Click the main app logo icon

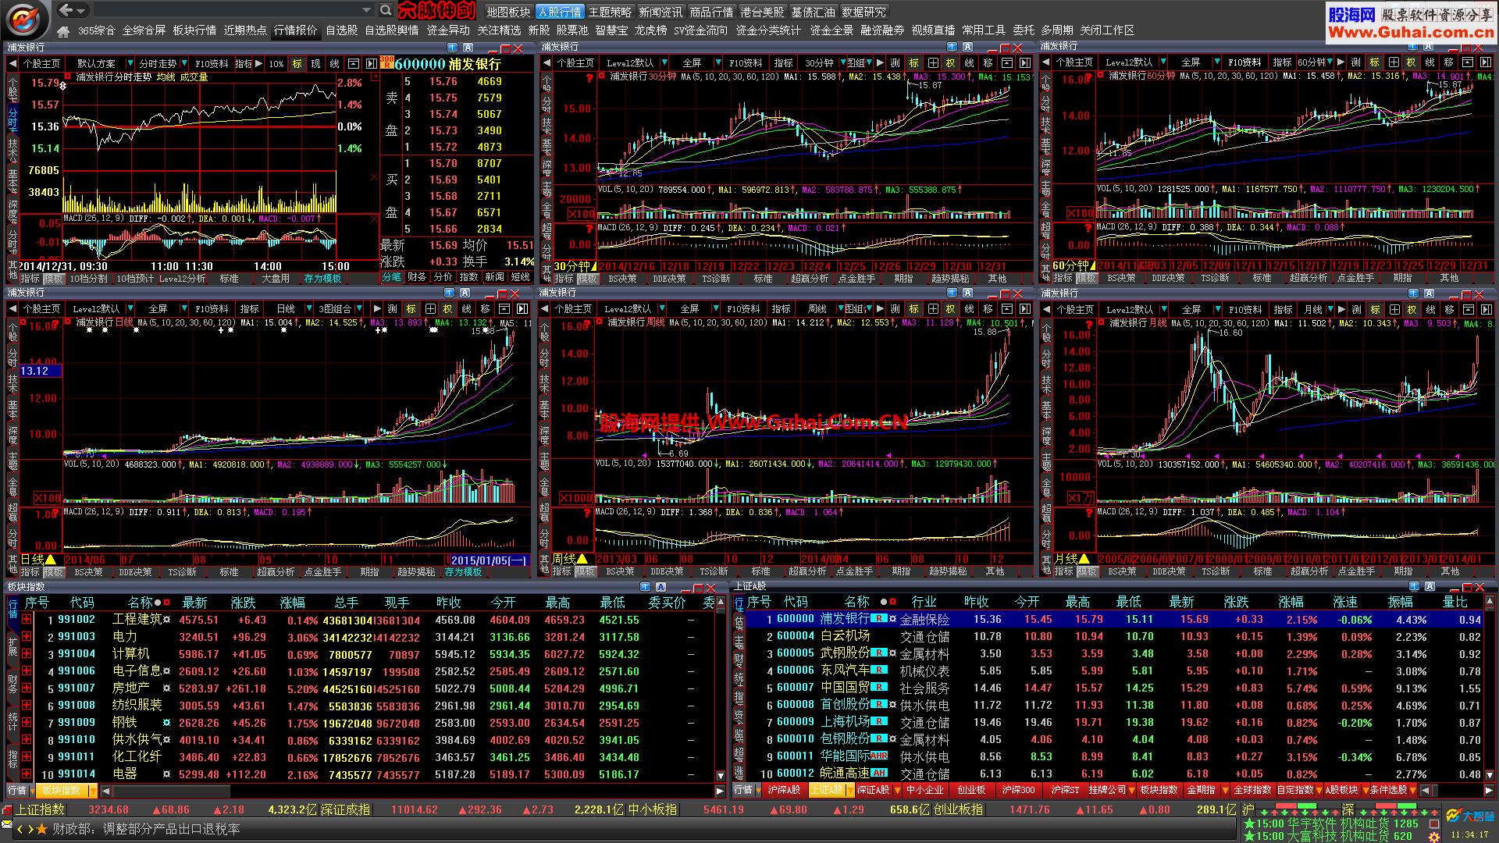pos(23,19)
